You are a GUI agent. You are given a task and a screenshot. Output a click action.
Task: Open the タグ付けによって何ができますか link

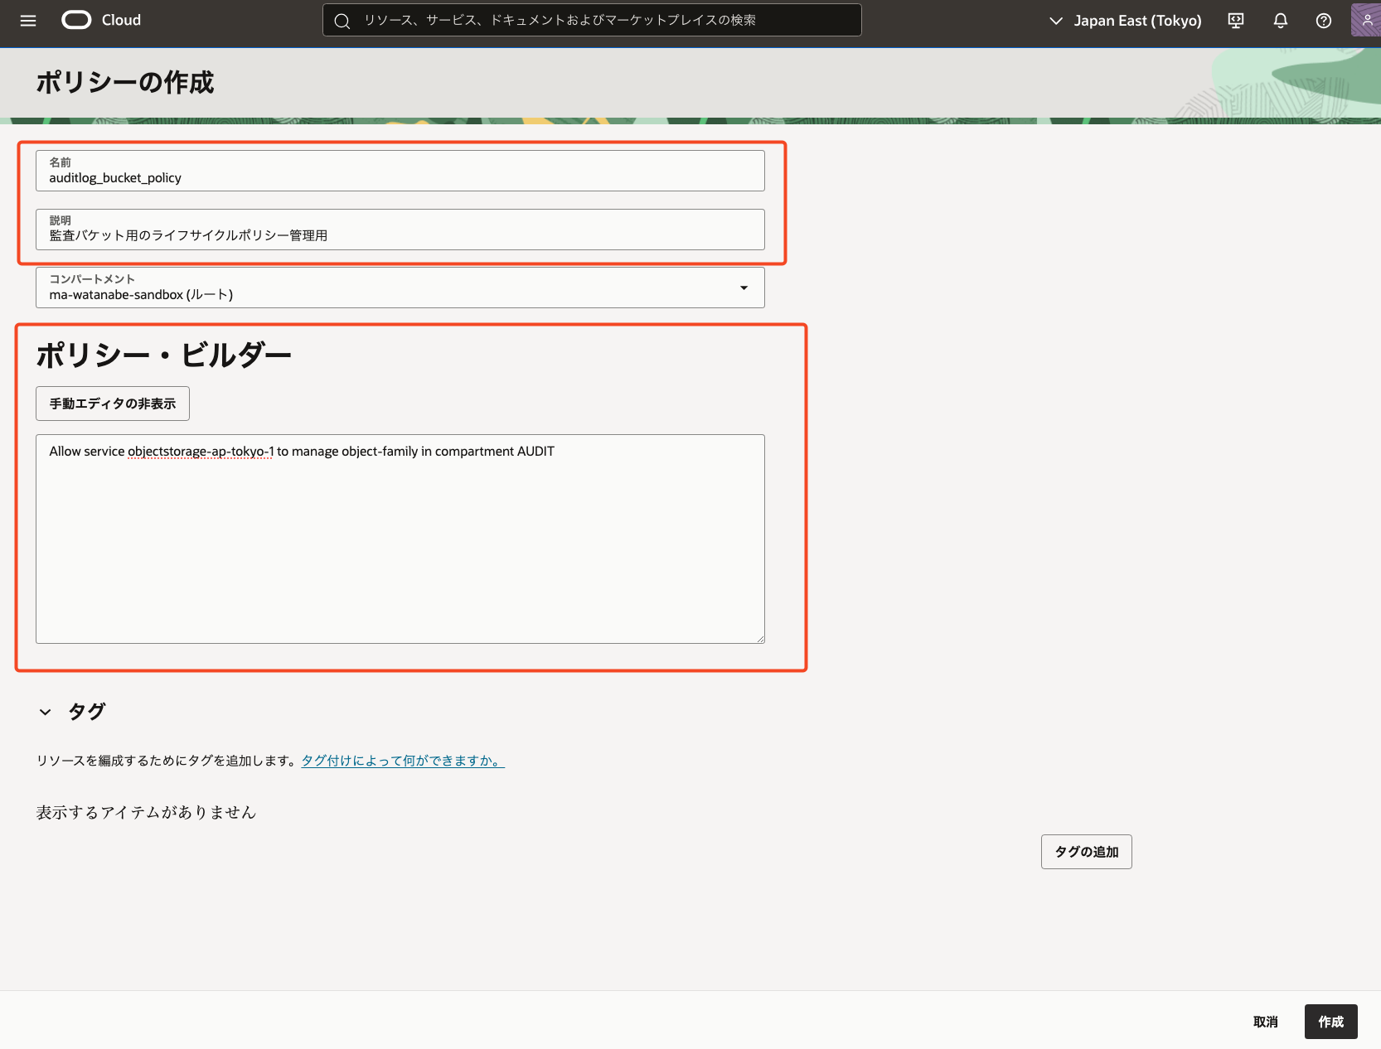click(403, 761)
